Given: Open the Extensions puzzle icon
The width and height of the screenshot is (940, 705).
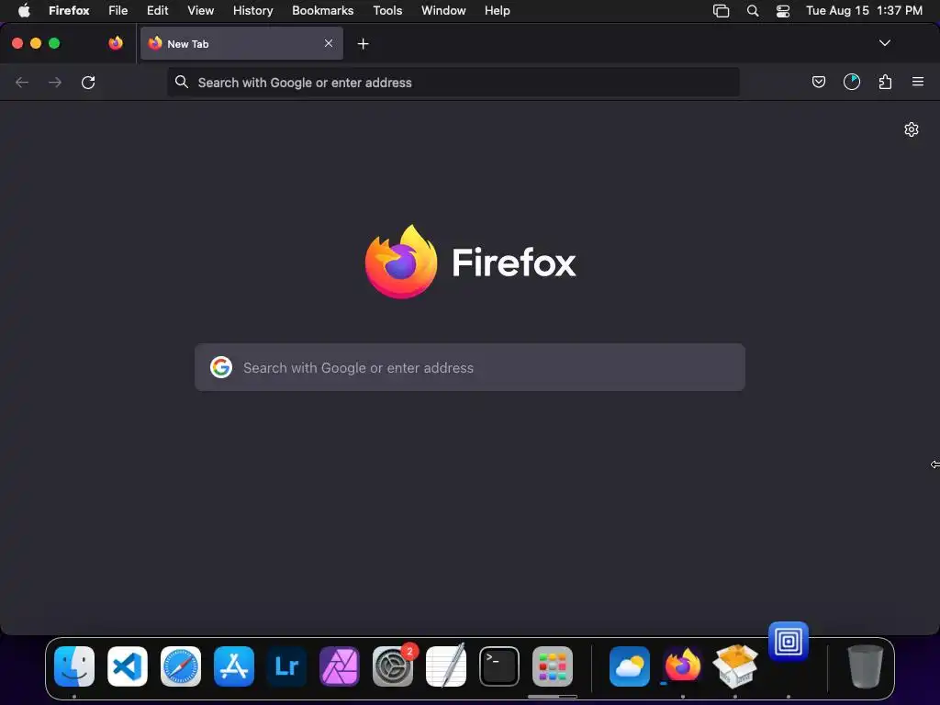Looking at the screenshot, I should (885, 82).
